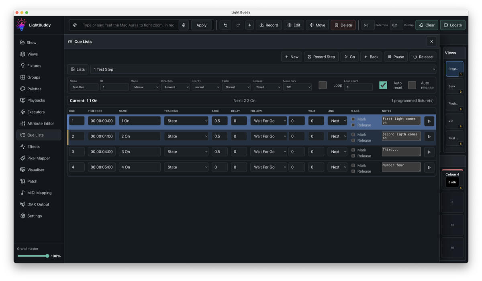The width and height of the screenshot is (482, 281).
Task: Play cue 4 On with its triangle
Action: point(429,167)
